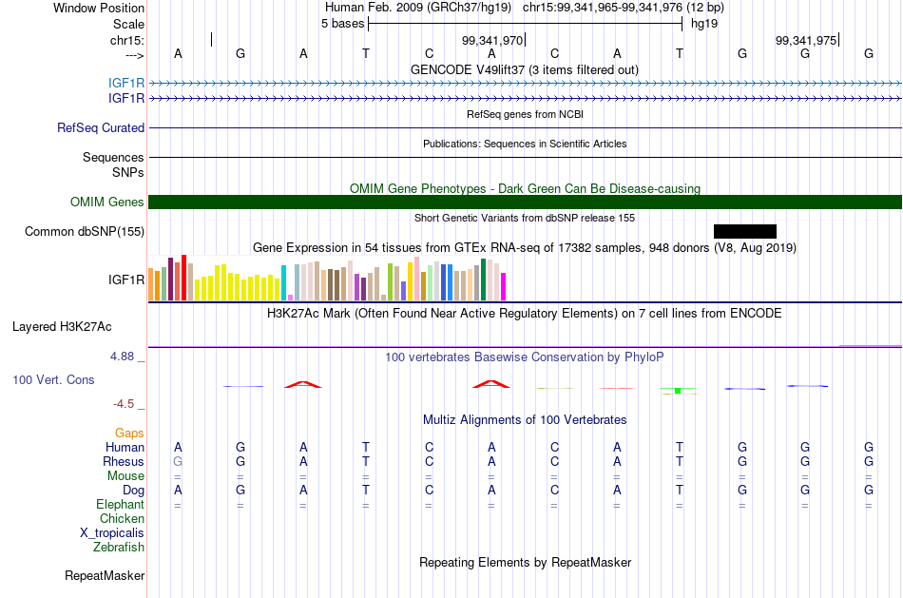Click the tall red bar in GTEx chart
This screenshot has width=903, height=598.
tap(183, 278)
